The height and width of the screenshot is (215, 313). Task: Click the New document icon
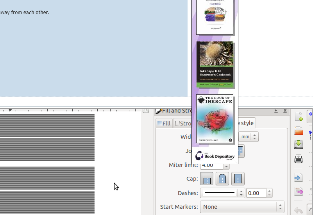click(x=299, y=117)
